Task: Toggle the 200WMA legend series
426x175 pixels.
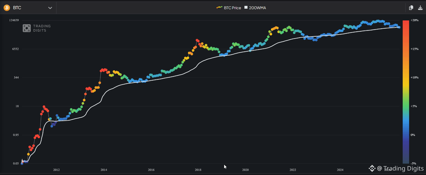Action: coord(255,8)
